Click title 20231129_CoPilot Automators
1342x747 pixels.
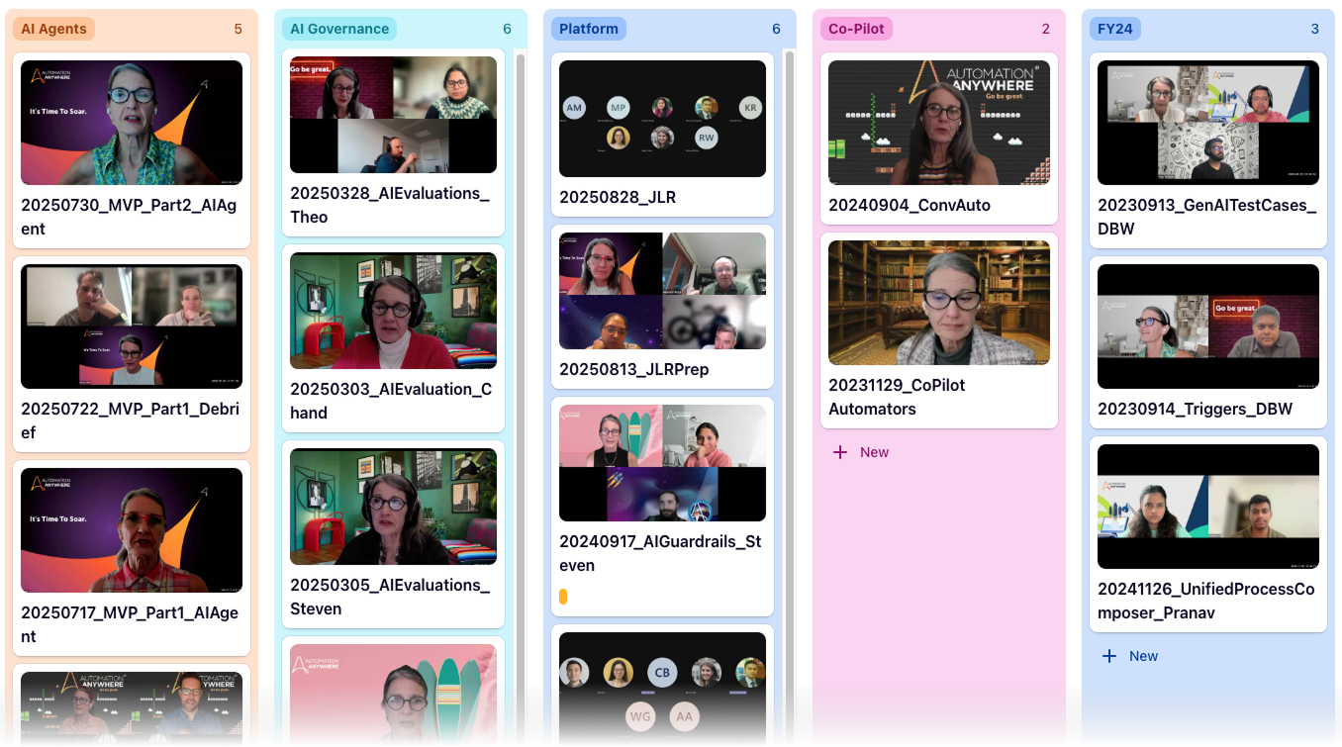pyautogui.click(x=897, y=397)
